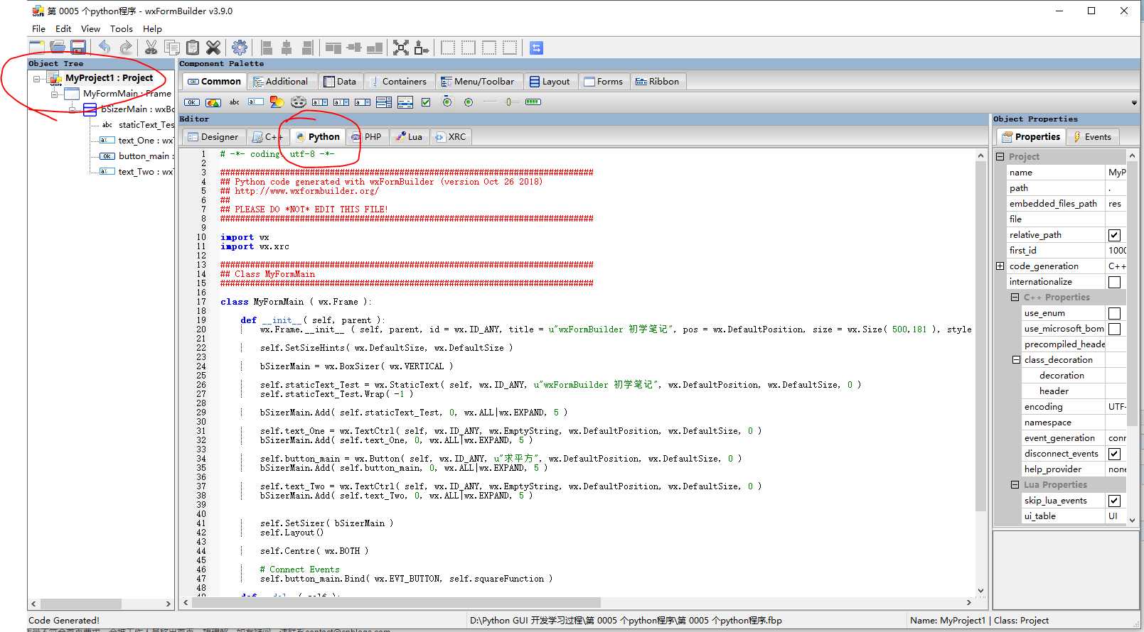Add a wxStaticText (abc) component
Screen dimensions: 1144x632
point(235,102)
